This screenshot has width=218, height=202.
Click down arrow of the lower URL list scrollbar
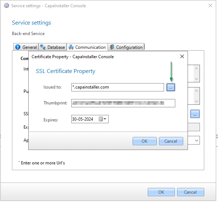click(x=196, y=102)
